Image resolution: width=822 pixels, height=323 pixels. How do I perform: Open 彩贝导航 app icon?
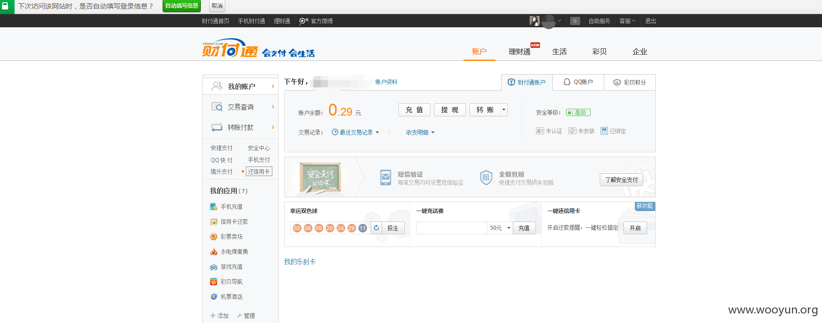(214, 282)
